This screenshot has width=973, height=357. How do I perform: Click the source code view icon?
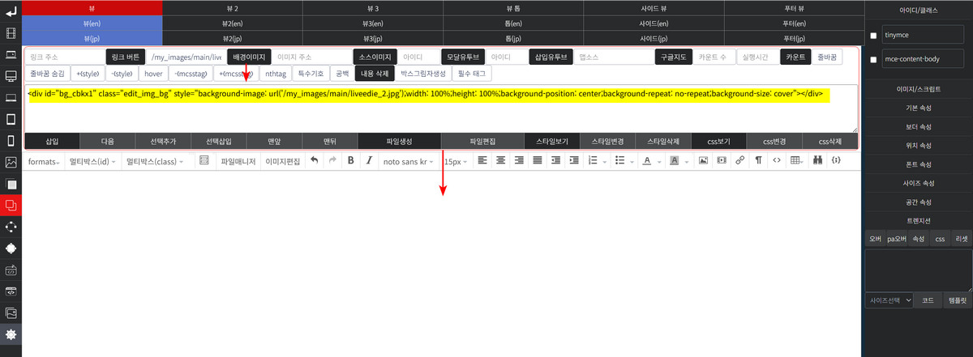777,161
